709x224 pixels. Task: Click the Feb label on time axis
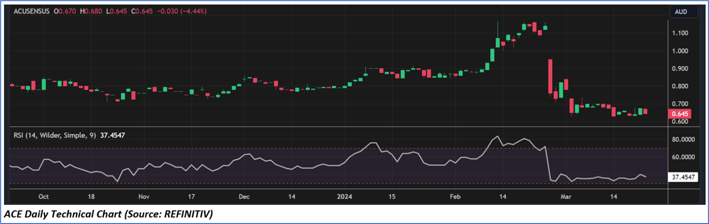click(455, 197)
